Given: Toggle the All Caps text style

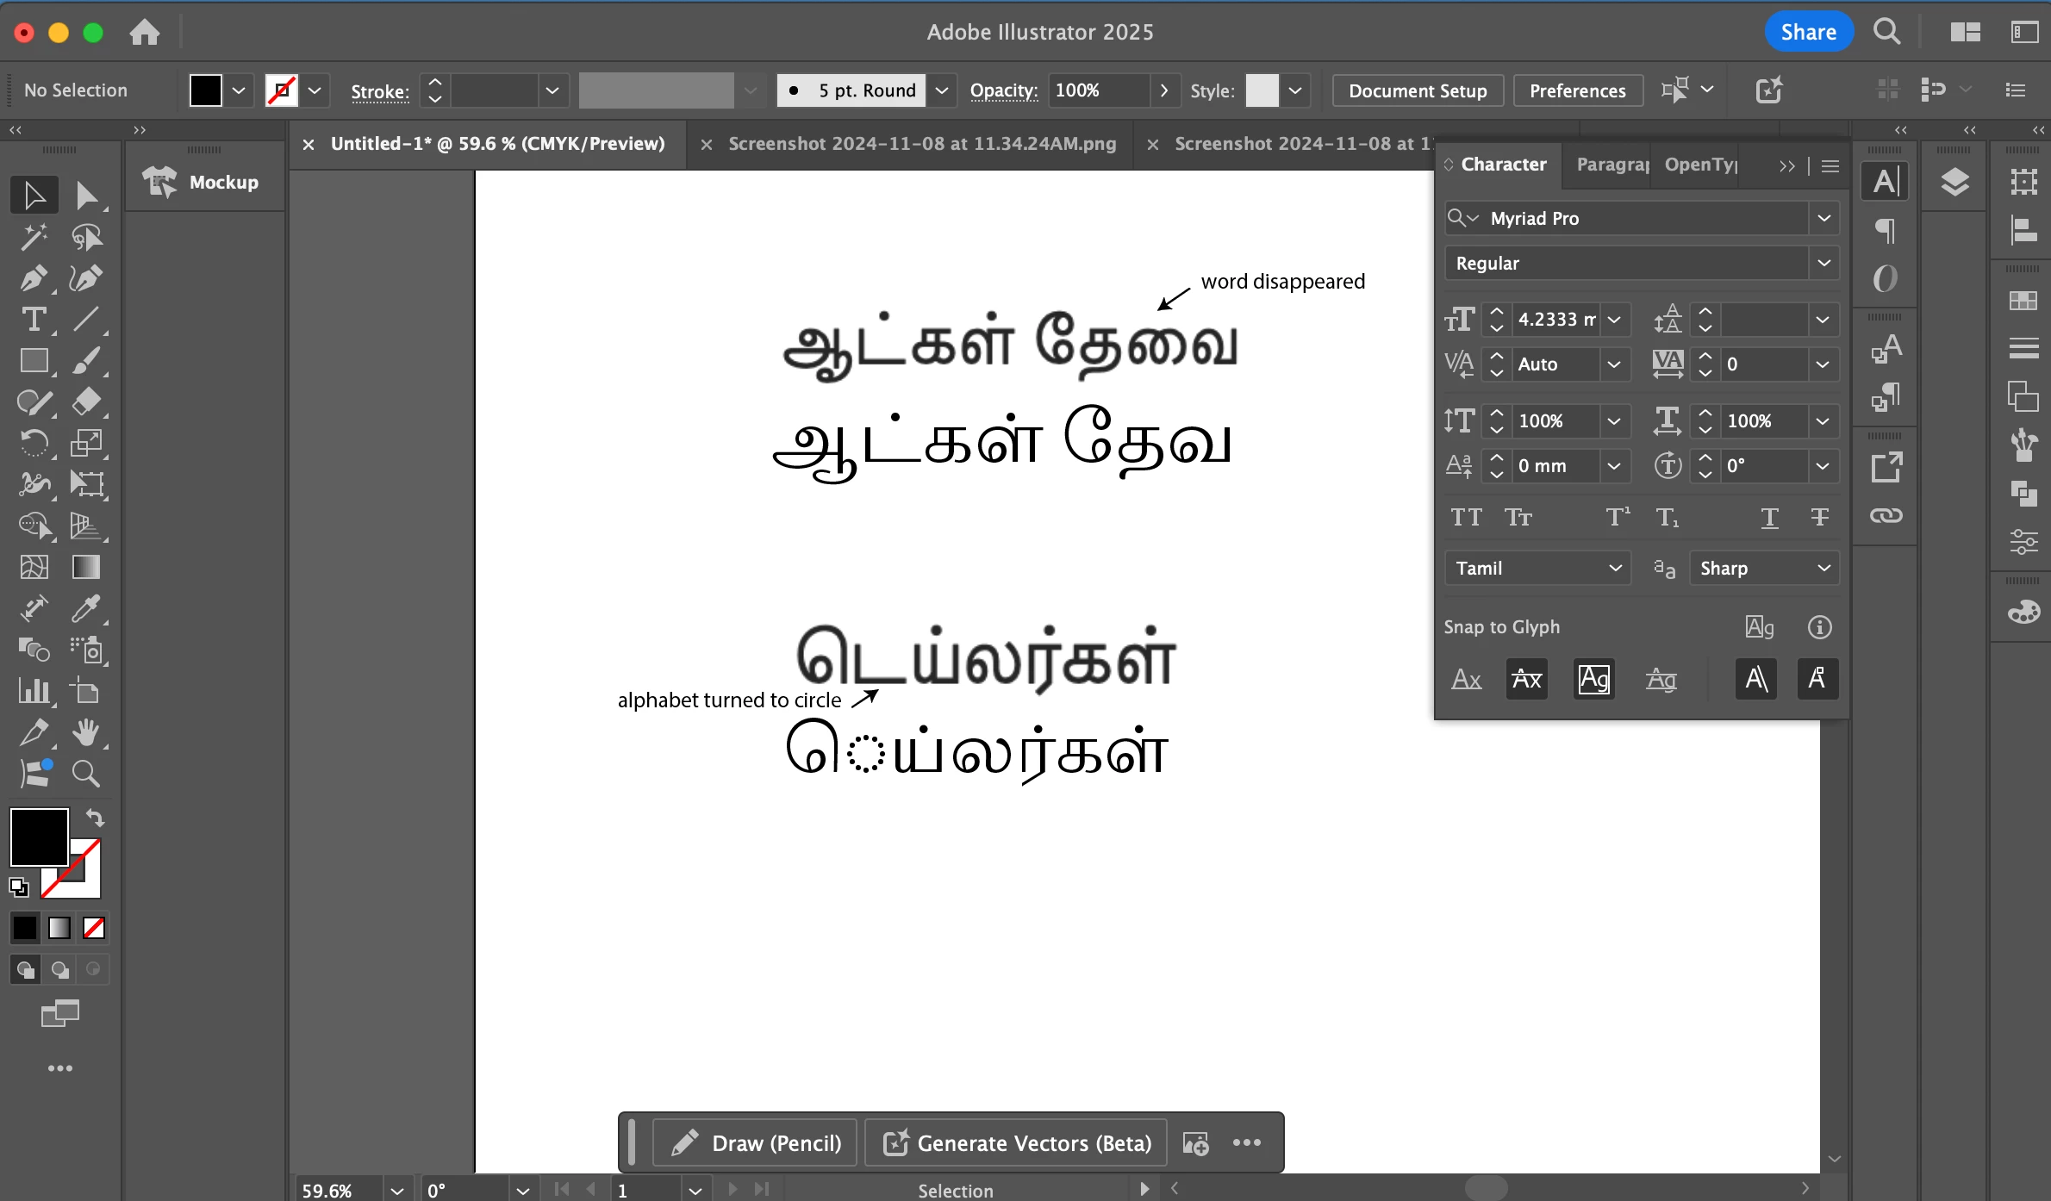Looking at the screenshot, I should click(1466, 517).
